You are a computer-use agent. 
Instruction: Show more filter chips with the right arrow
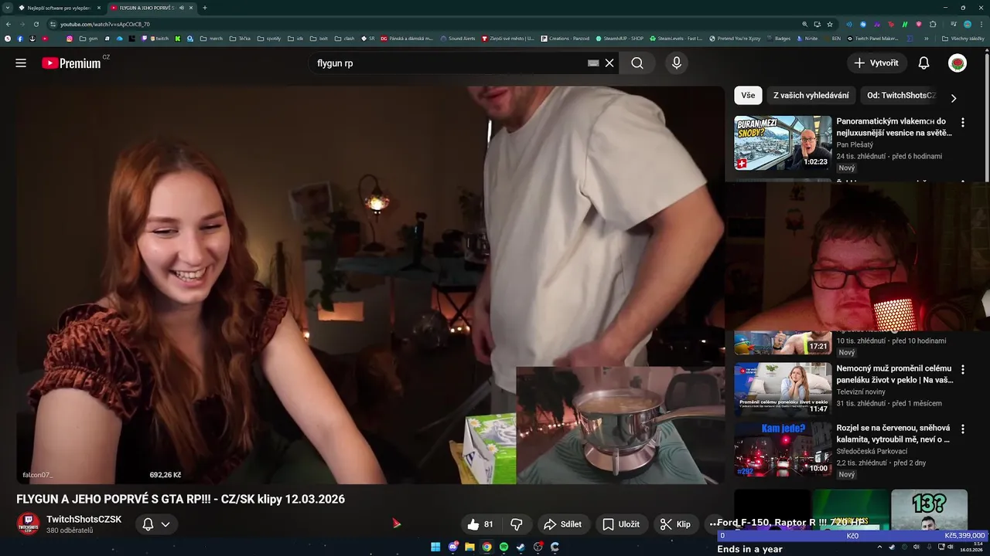pyautogui.click(x=954, y=98)
